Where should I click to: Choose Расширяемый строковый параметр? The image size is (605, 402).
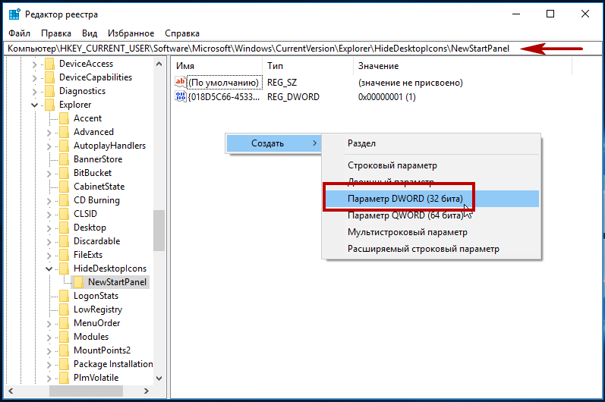430,249
